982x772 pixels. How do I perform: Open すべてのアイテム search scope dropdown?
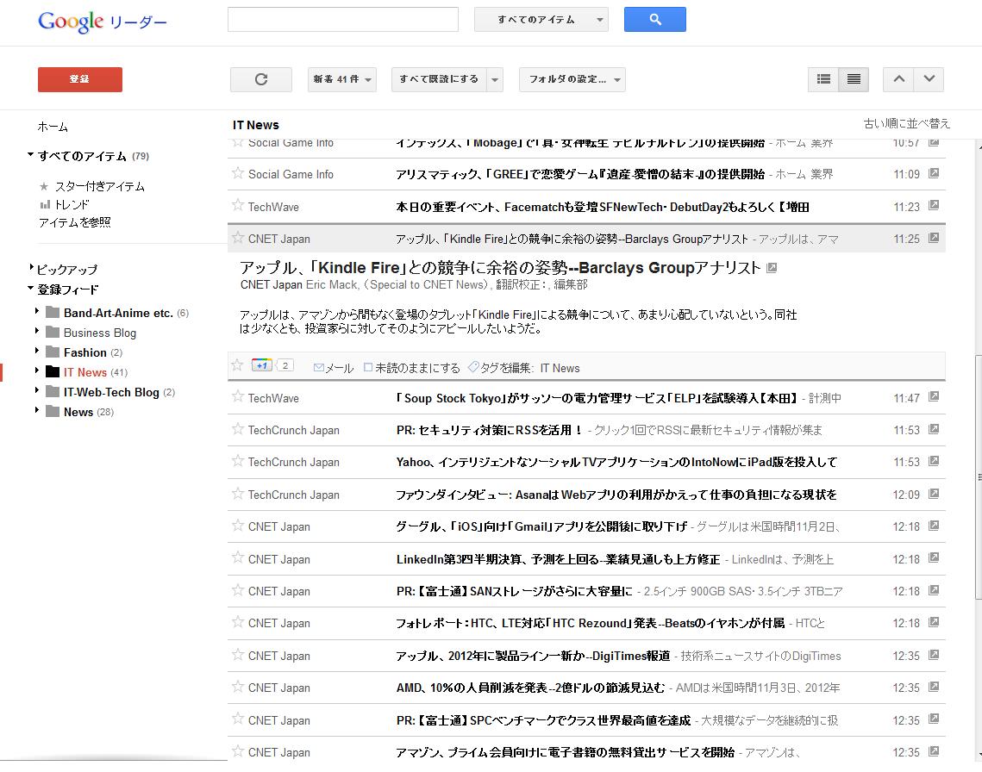541,20
